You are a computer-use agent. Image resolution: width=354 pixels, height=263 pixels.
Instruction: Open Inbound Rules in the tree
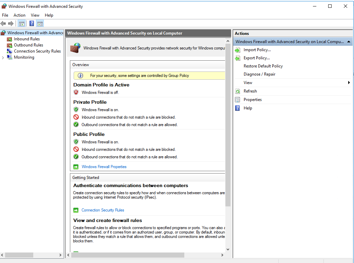point(26,39)
